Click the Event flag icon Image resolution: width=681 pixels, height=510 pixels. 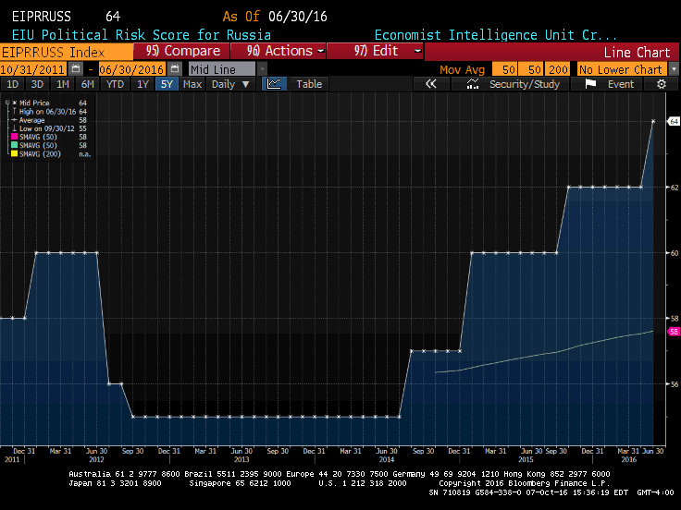[590, 84]
